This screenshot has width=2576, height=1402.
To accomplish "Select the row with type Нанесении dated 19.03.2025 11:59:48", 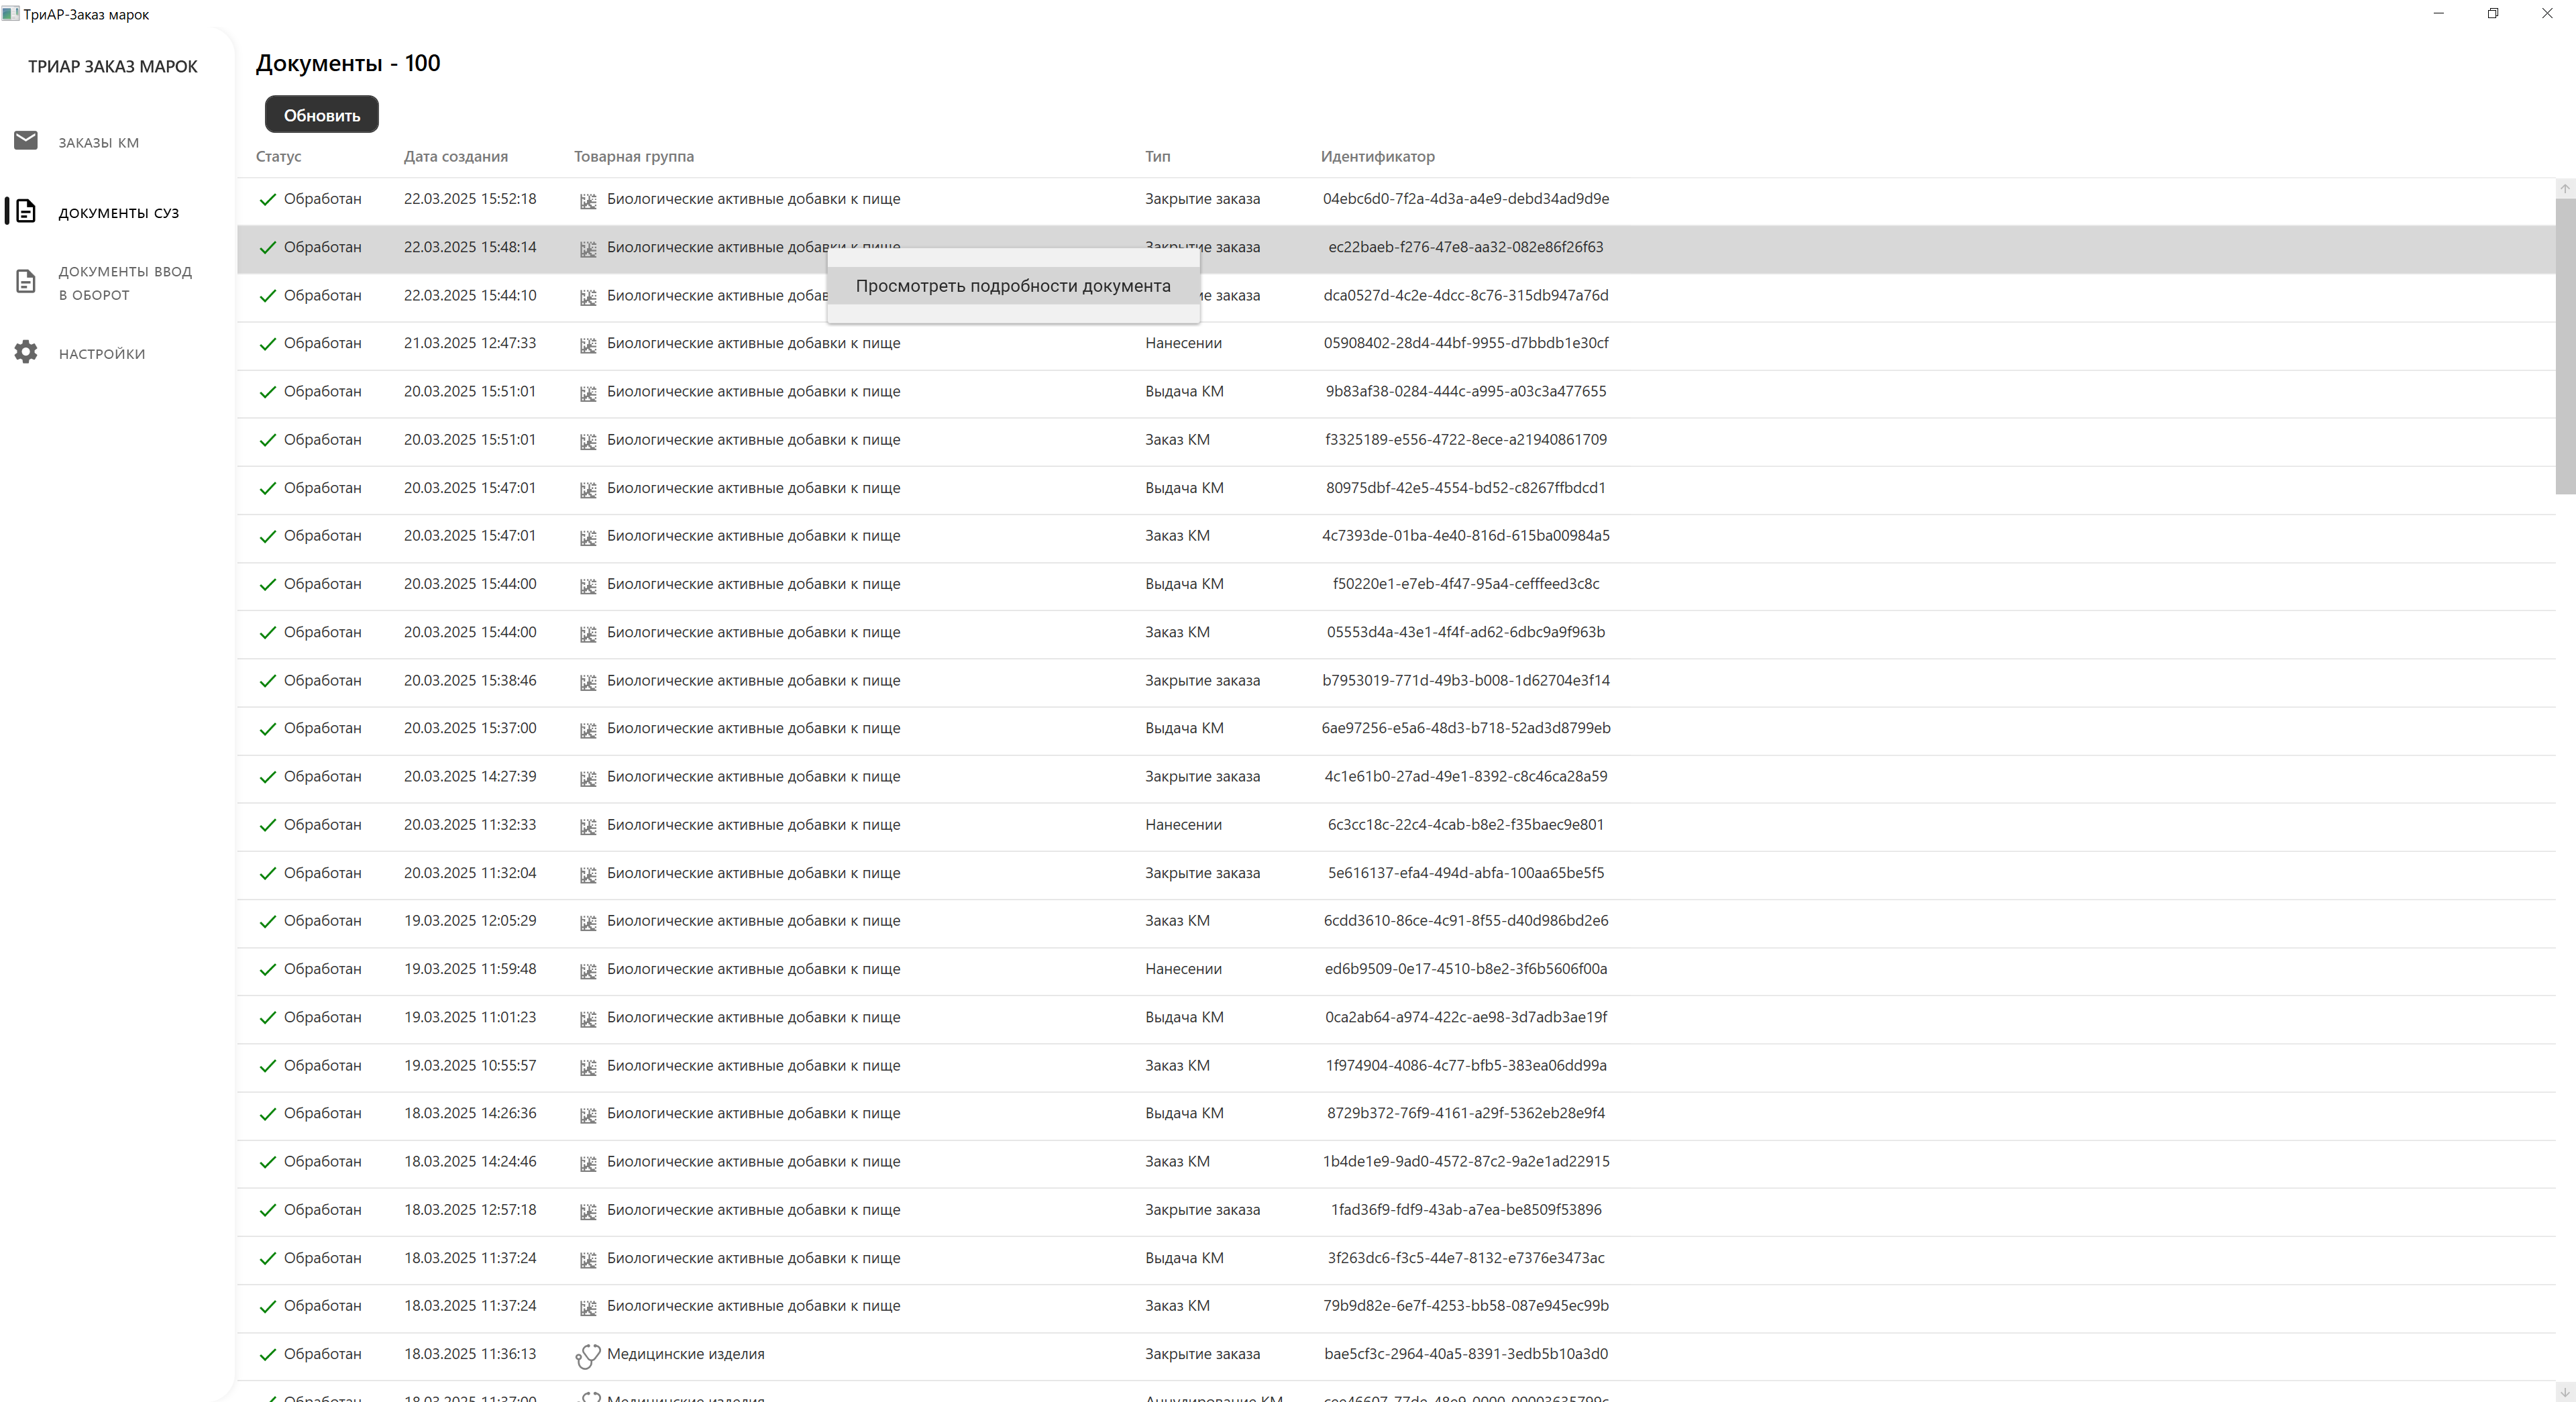I will (1183, 969).
